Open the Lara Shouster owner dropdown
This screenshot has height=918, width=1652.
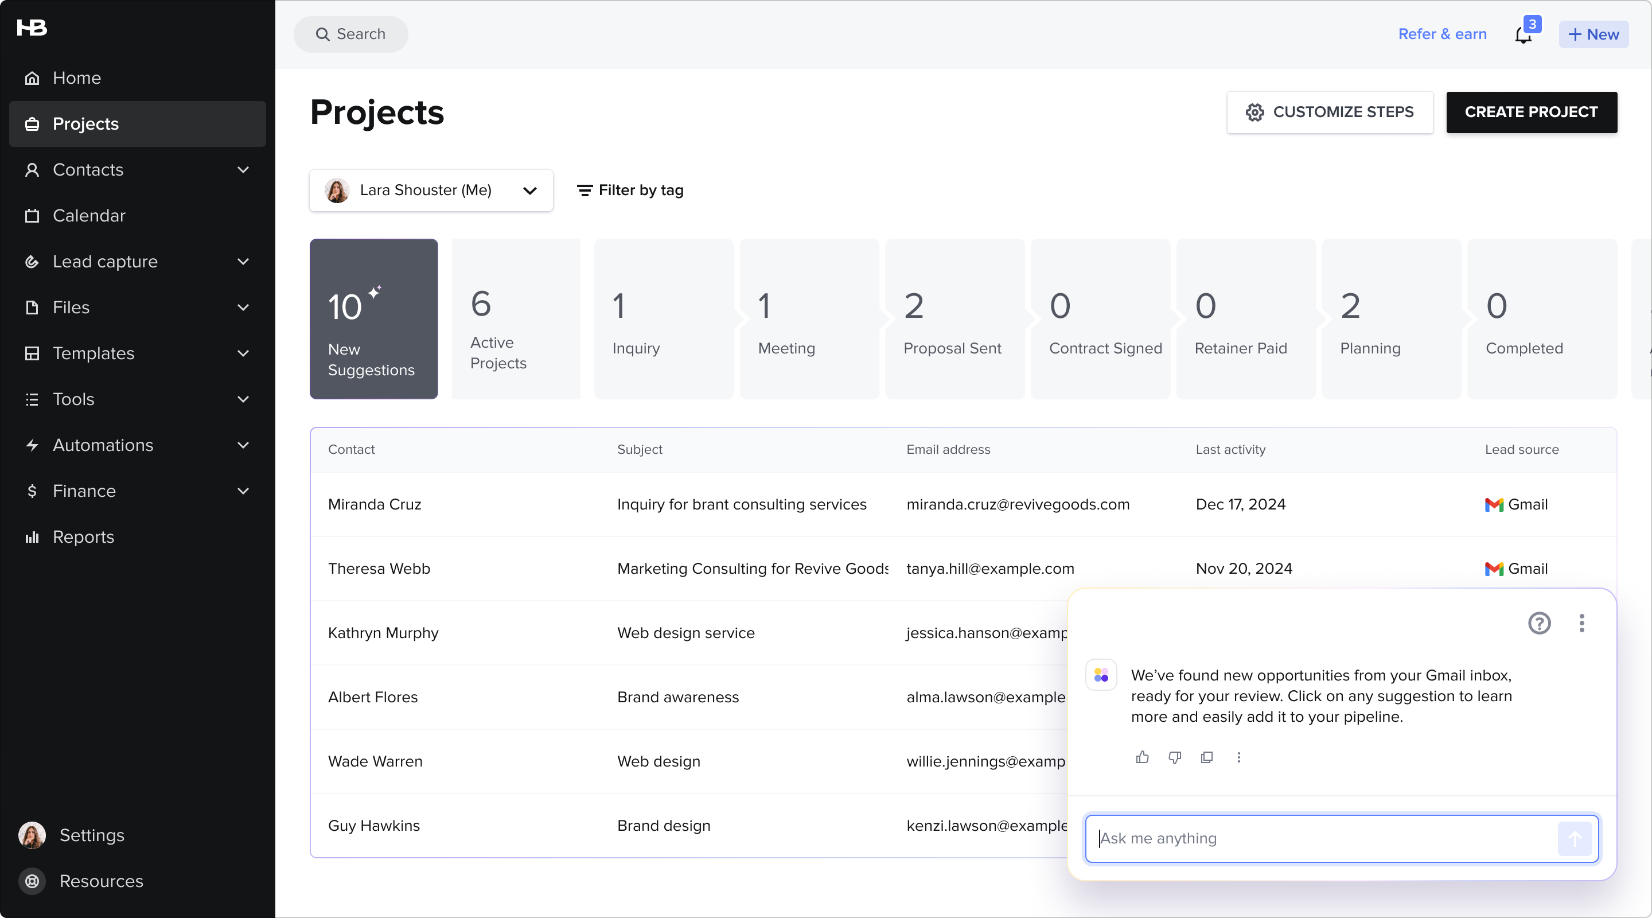coord(431,190)
